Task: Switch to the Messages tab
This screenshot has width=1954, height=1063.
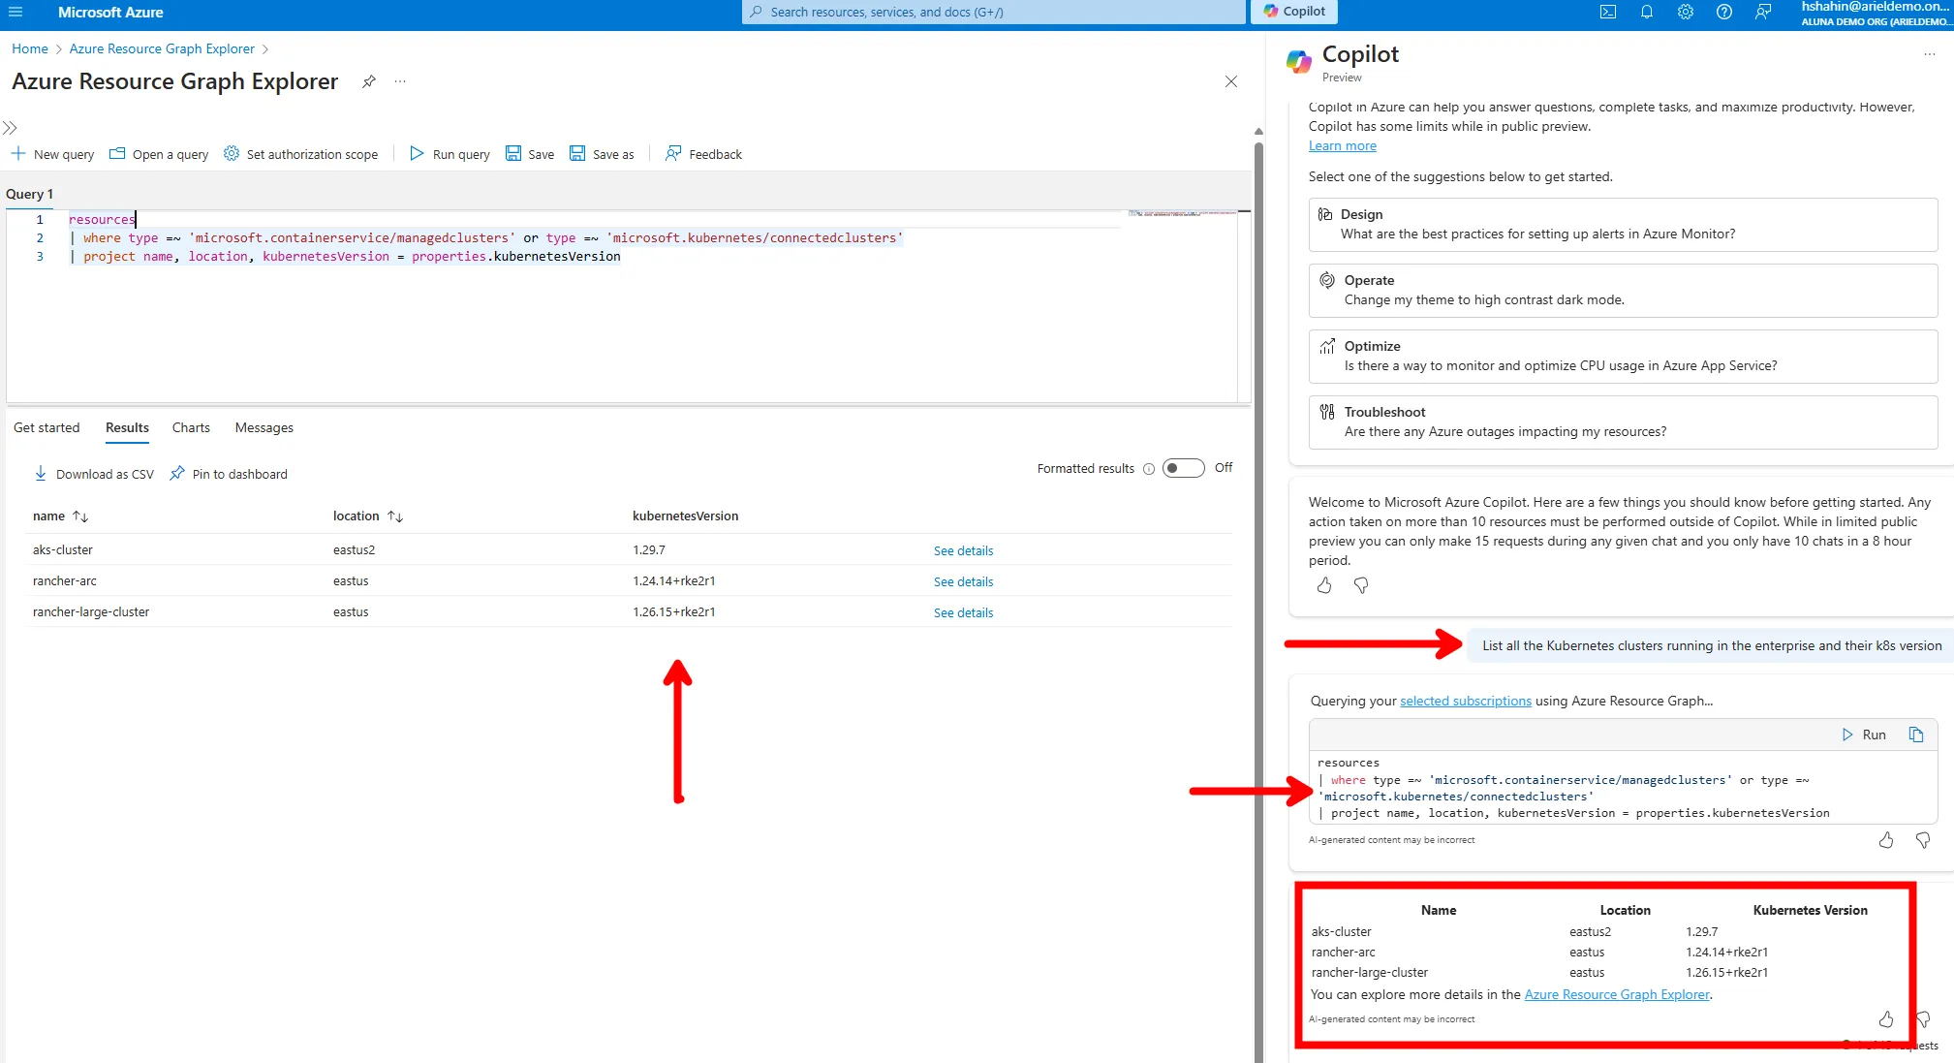Action: tap(264, 427)
